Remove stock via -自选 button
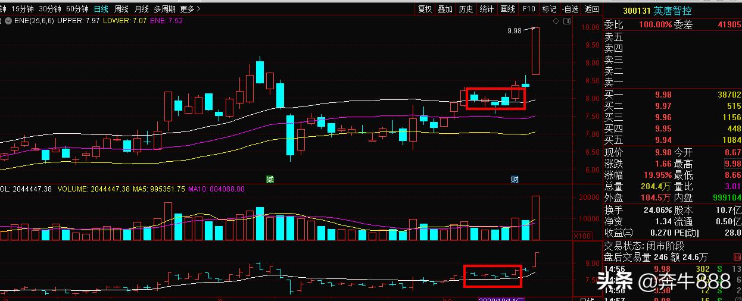 pyautogui.click(x=570, y=9)
